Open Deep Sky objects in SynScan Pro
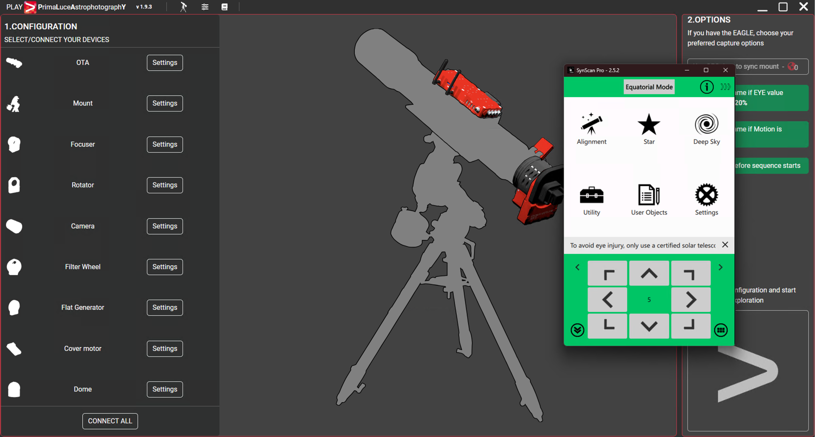Viewport: 815px width, 437px height. pyautogui.click(x=706, y=129)
